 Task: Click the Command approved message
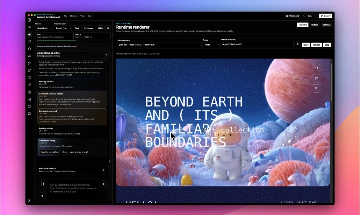point(72,117)
